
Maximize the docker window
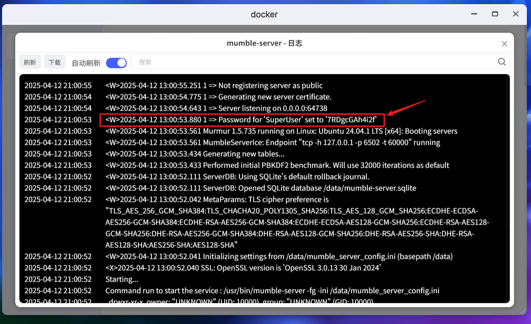pos(495,14)
